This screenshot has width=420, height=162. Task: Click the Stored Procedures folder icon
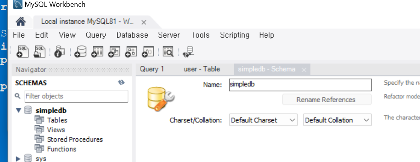pos(39,139)
